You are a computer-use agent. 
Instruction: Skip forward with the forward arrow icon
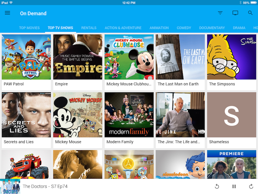pyautogui.click(x=251, y=186)
